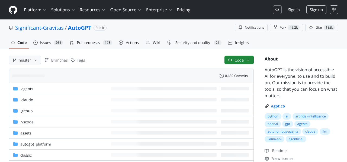The height and width of the screenshot is (162, 347).
Task: Open the Issues tab
Action: click(x=48, y=43)
